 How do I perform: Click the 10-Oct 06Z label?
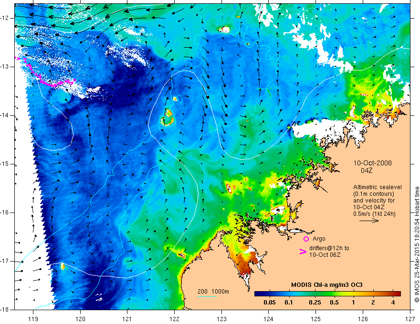[325, 255]
